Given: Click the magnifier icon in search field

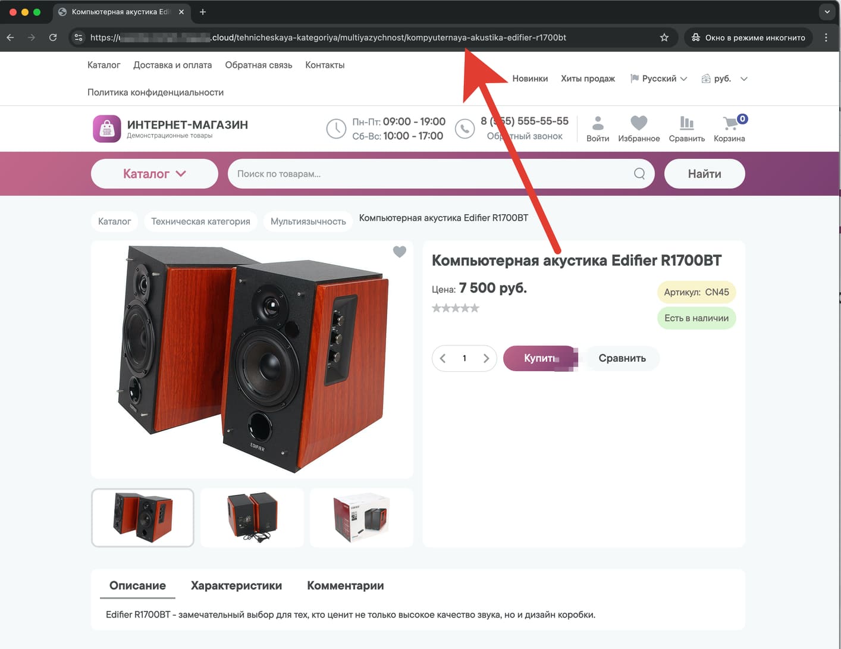Looking at the screenshot, I should [639, 174].
